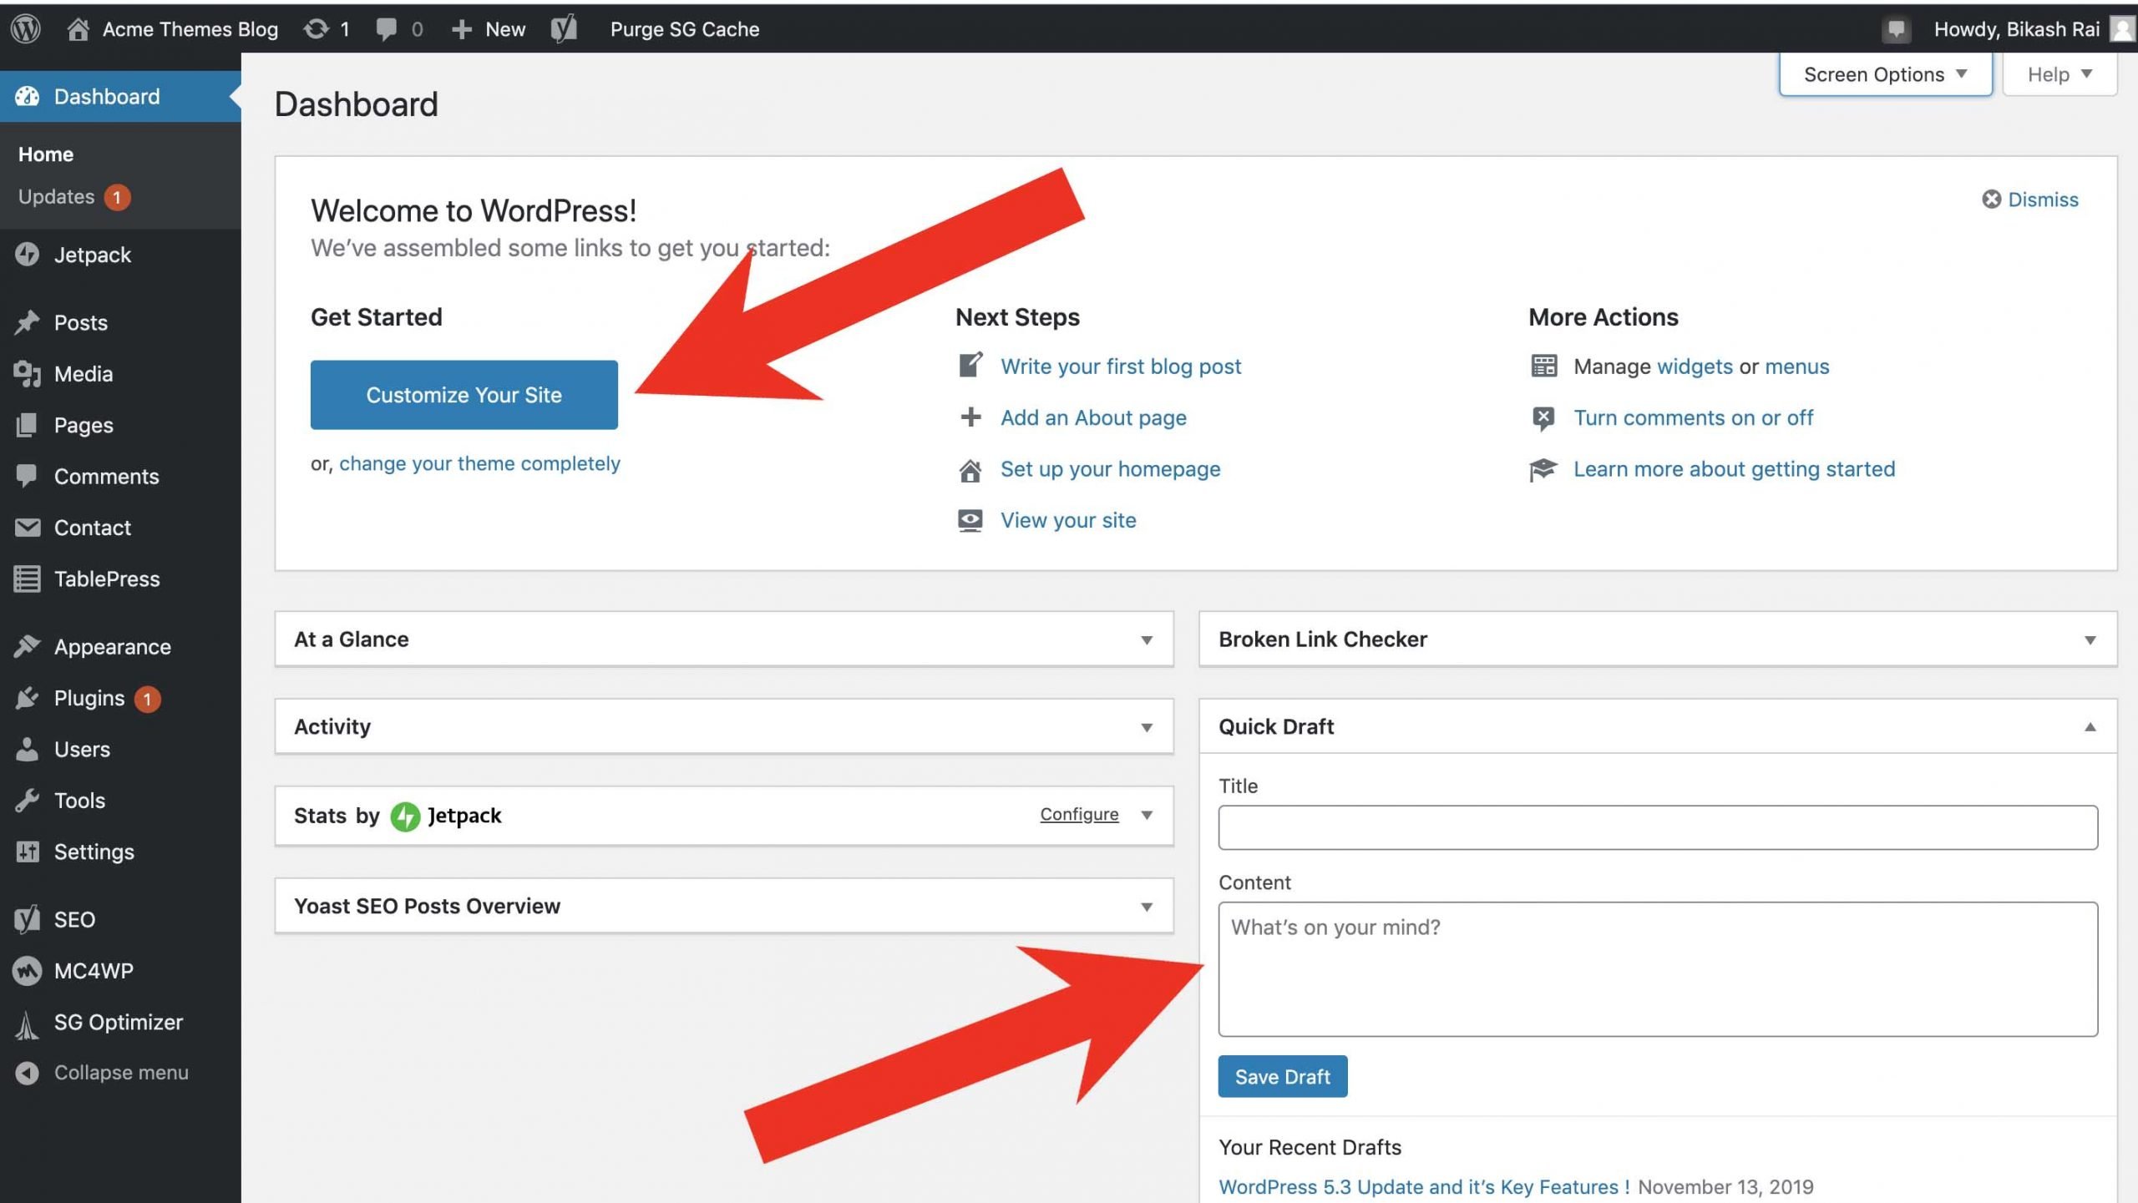Click the Users sidebar icon
Screen dimensions: 2138x1203
coord(27,749)
